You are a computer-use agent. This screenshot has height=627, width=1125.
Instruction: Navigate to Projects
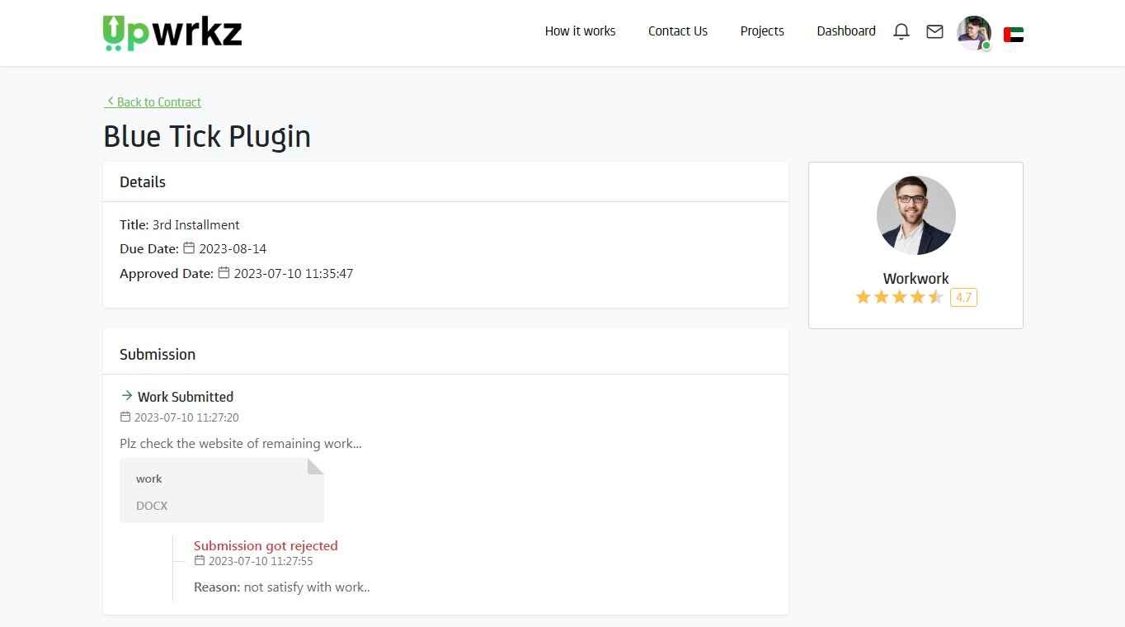[x=762, y=31]
